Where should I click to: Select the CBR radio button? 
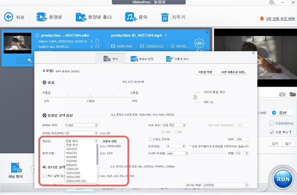(174, 132)
